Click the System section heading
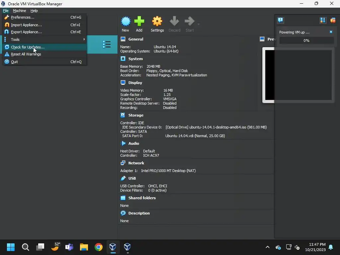340x255 pixels. pos(135,58)
